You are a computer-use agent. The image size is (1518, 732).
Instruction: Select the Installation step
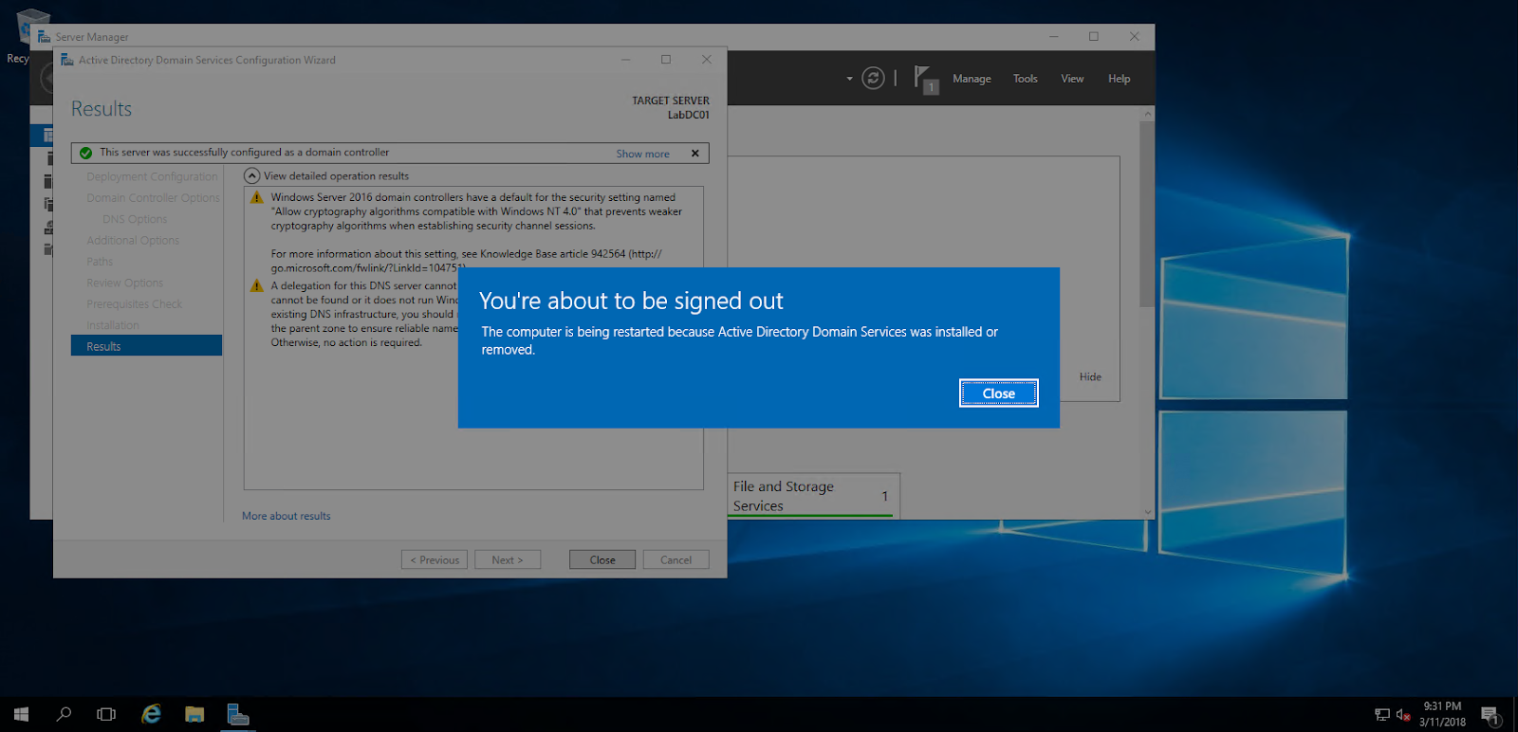(x=113, y=325)
